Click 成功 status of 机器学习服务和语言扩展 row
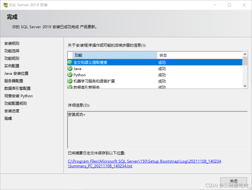Screen dimensions: 252x190 point(162,81)
